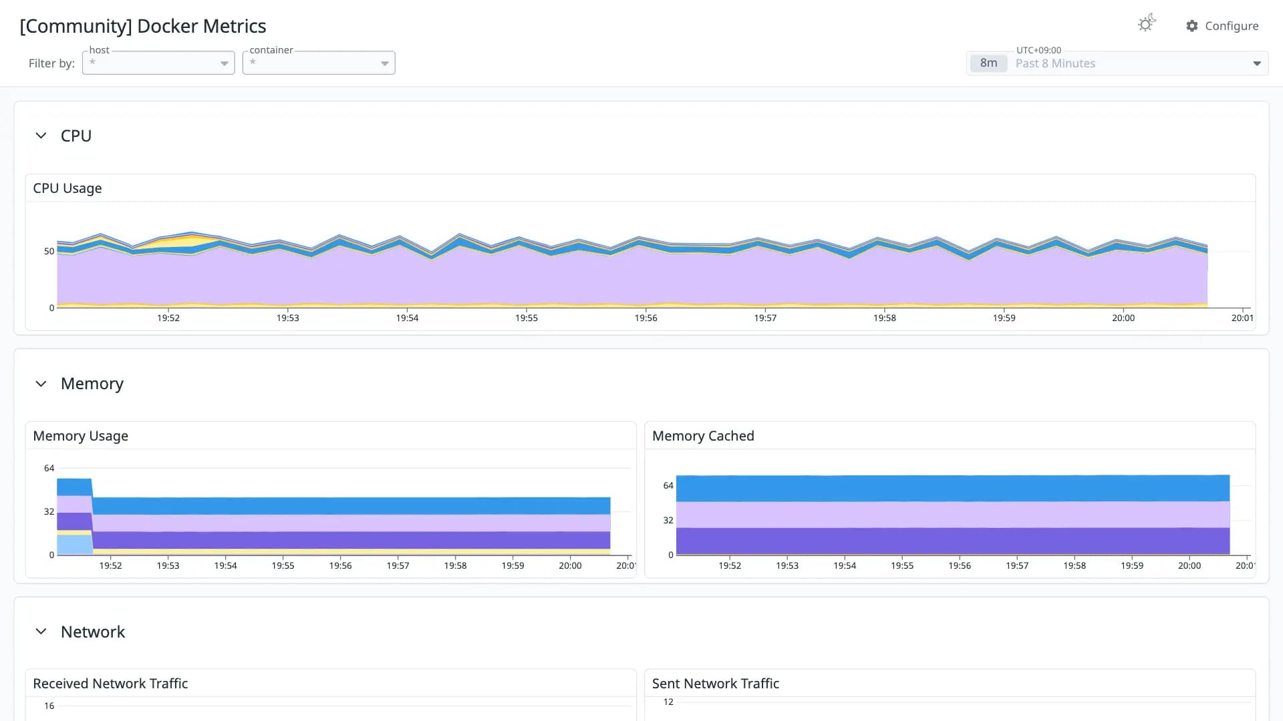Open the host filter dropdown
The height and width of the screenshot is (721, 1283).
tap(158, 63)
